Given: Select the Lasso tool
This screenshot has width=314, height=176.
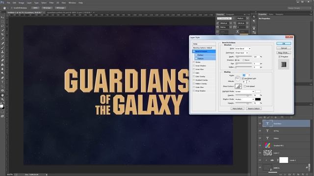Looking at the screenshot, I should click(x=2, y=26).
